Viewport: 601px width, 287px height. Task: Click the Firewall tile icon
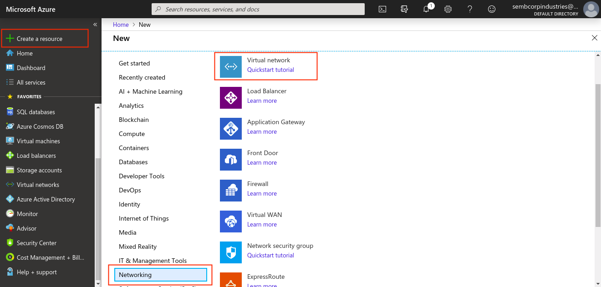tap(231, 191)
